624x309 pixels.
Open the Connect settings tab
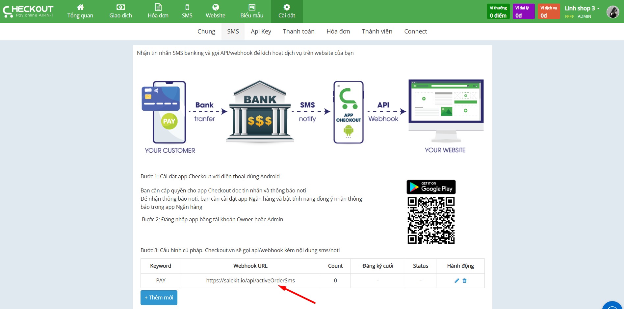415,32
